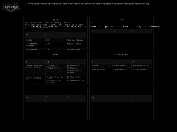Click the film description paragraph text

pyautogui.click(x=55, y=25)
